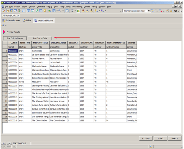Click Size Cols to Names button
This screenshot has height=149, width=184.
click(15, 38)
